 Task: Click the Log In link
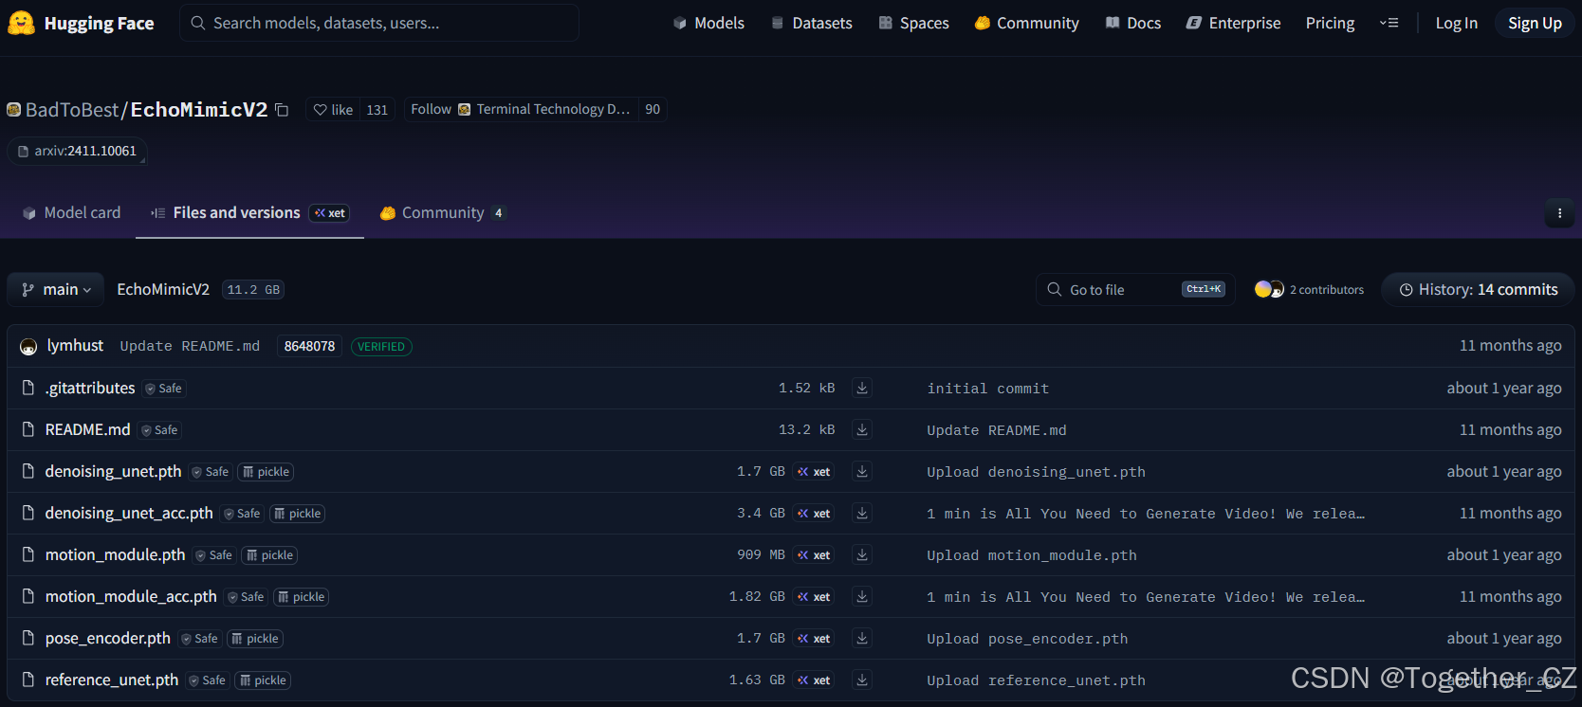coord(1456,23)
